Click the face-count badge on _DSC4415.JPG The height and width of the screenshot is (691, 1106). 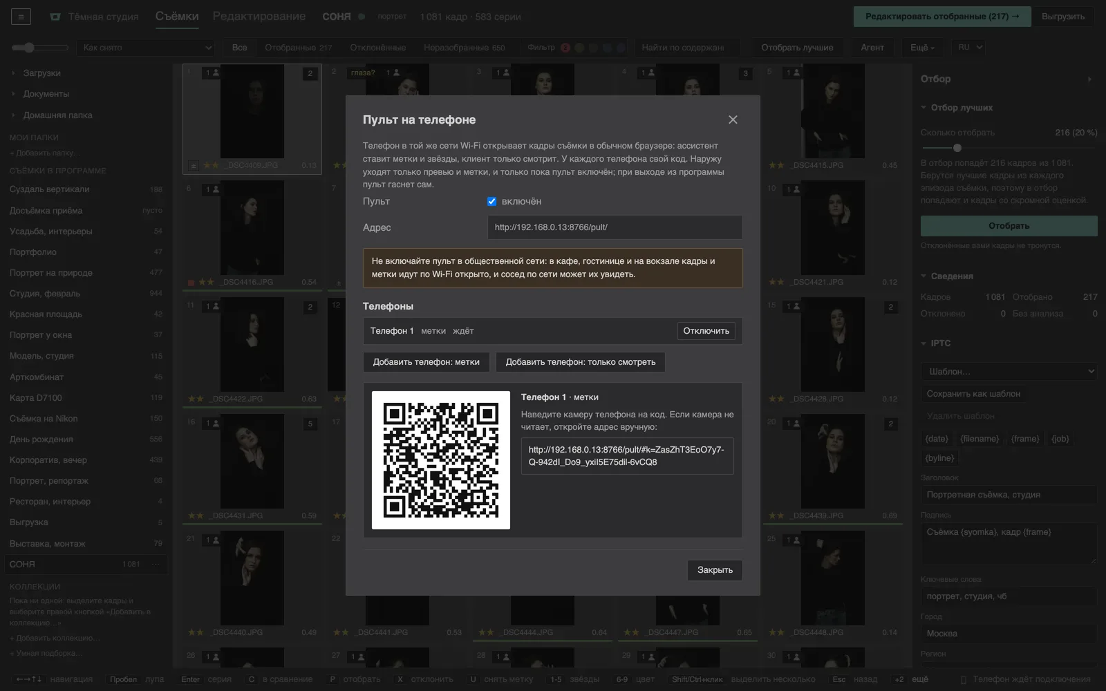[x=792, y=73]
